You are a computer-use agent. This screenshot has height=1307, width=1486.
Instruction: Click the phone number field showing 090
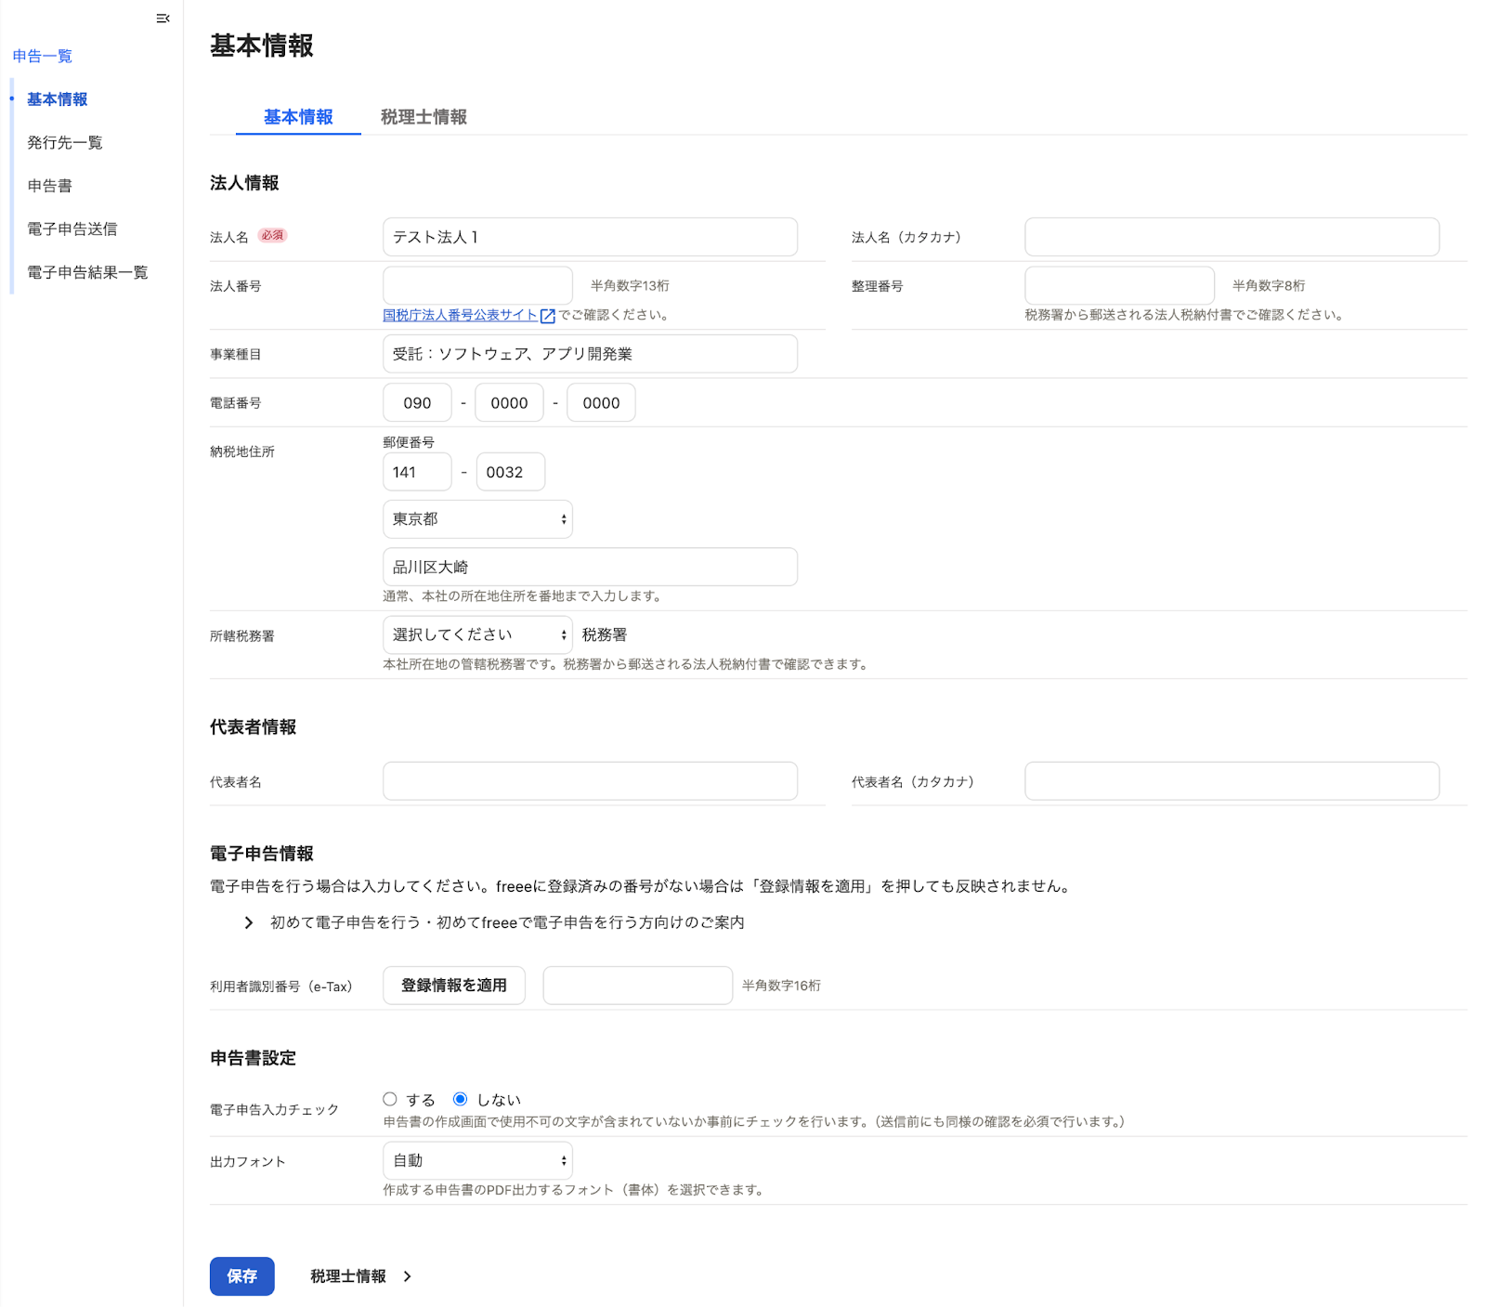pos(417,403)
